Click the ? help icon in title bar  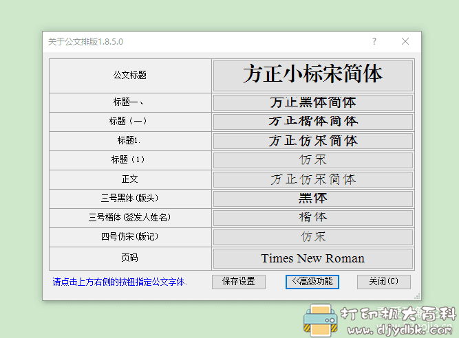tap(374, 41)
